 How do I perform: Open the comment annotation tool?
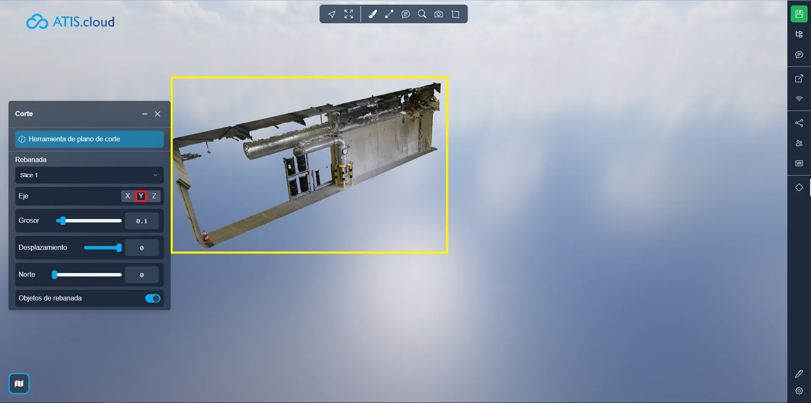click(x=405, y=14)
